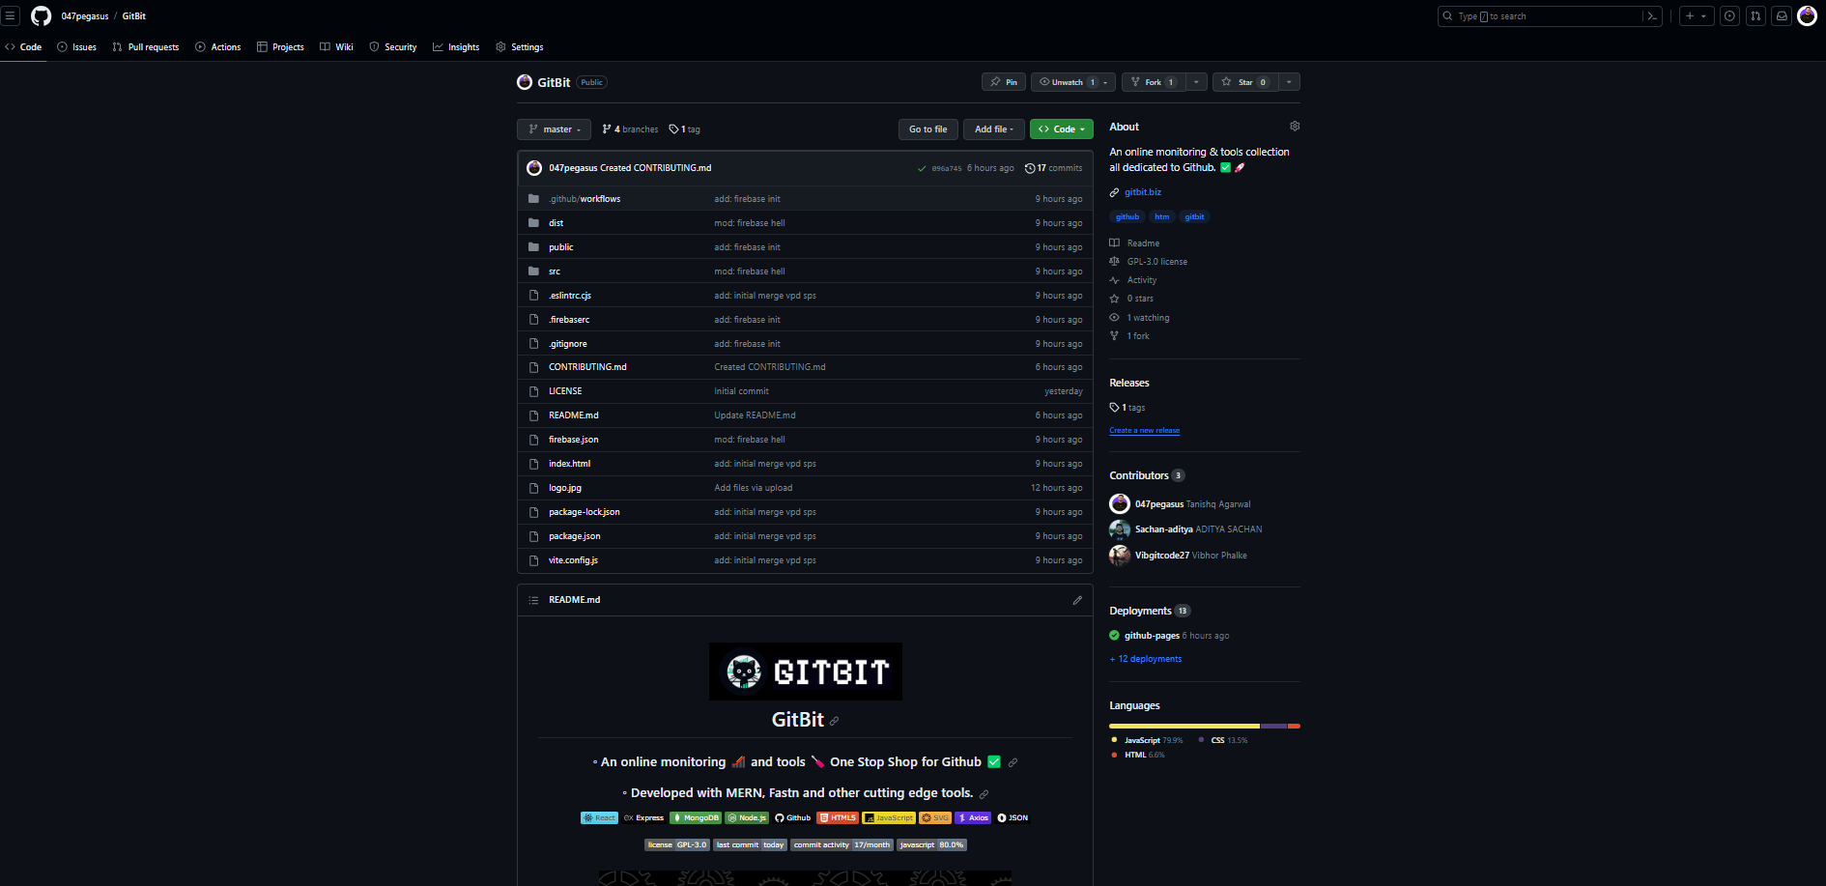The image size is (1826, 886).
Task: Open the package-lock.json file
Action: tap(585, 512)
